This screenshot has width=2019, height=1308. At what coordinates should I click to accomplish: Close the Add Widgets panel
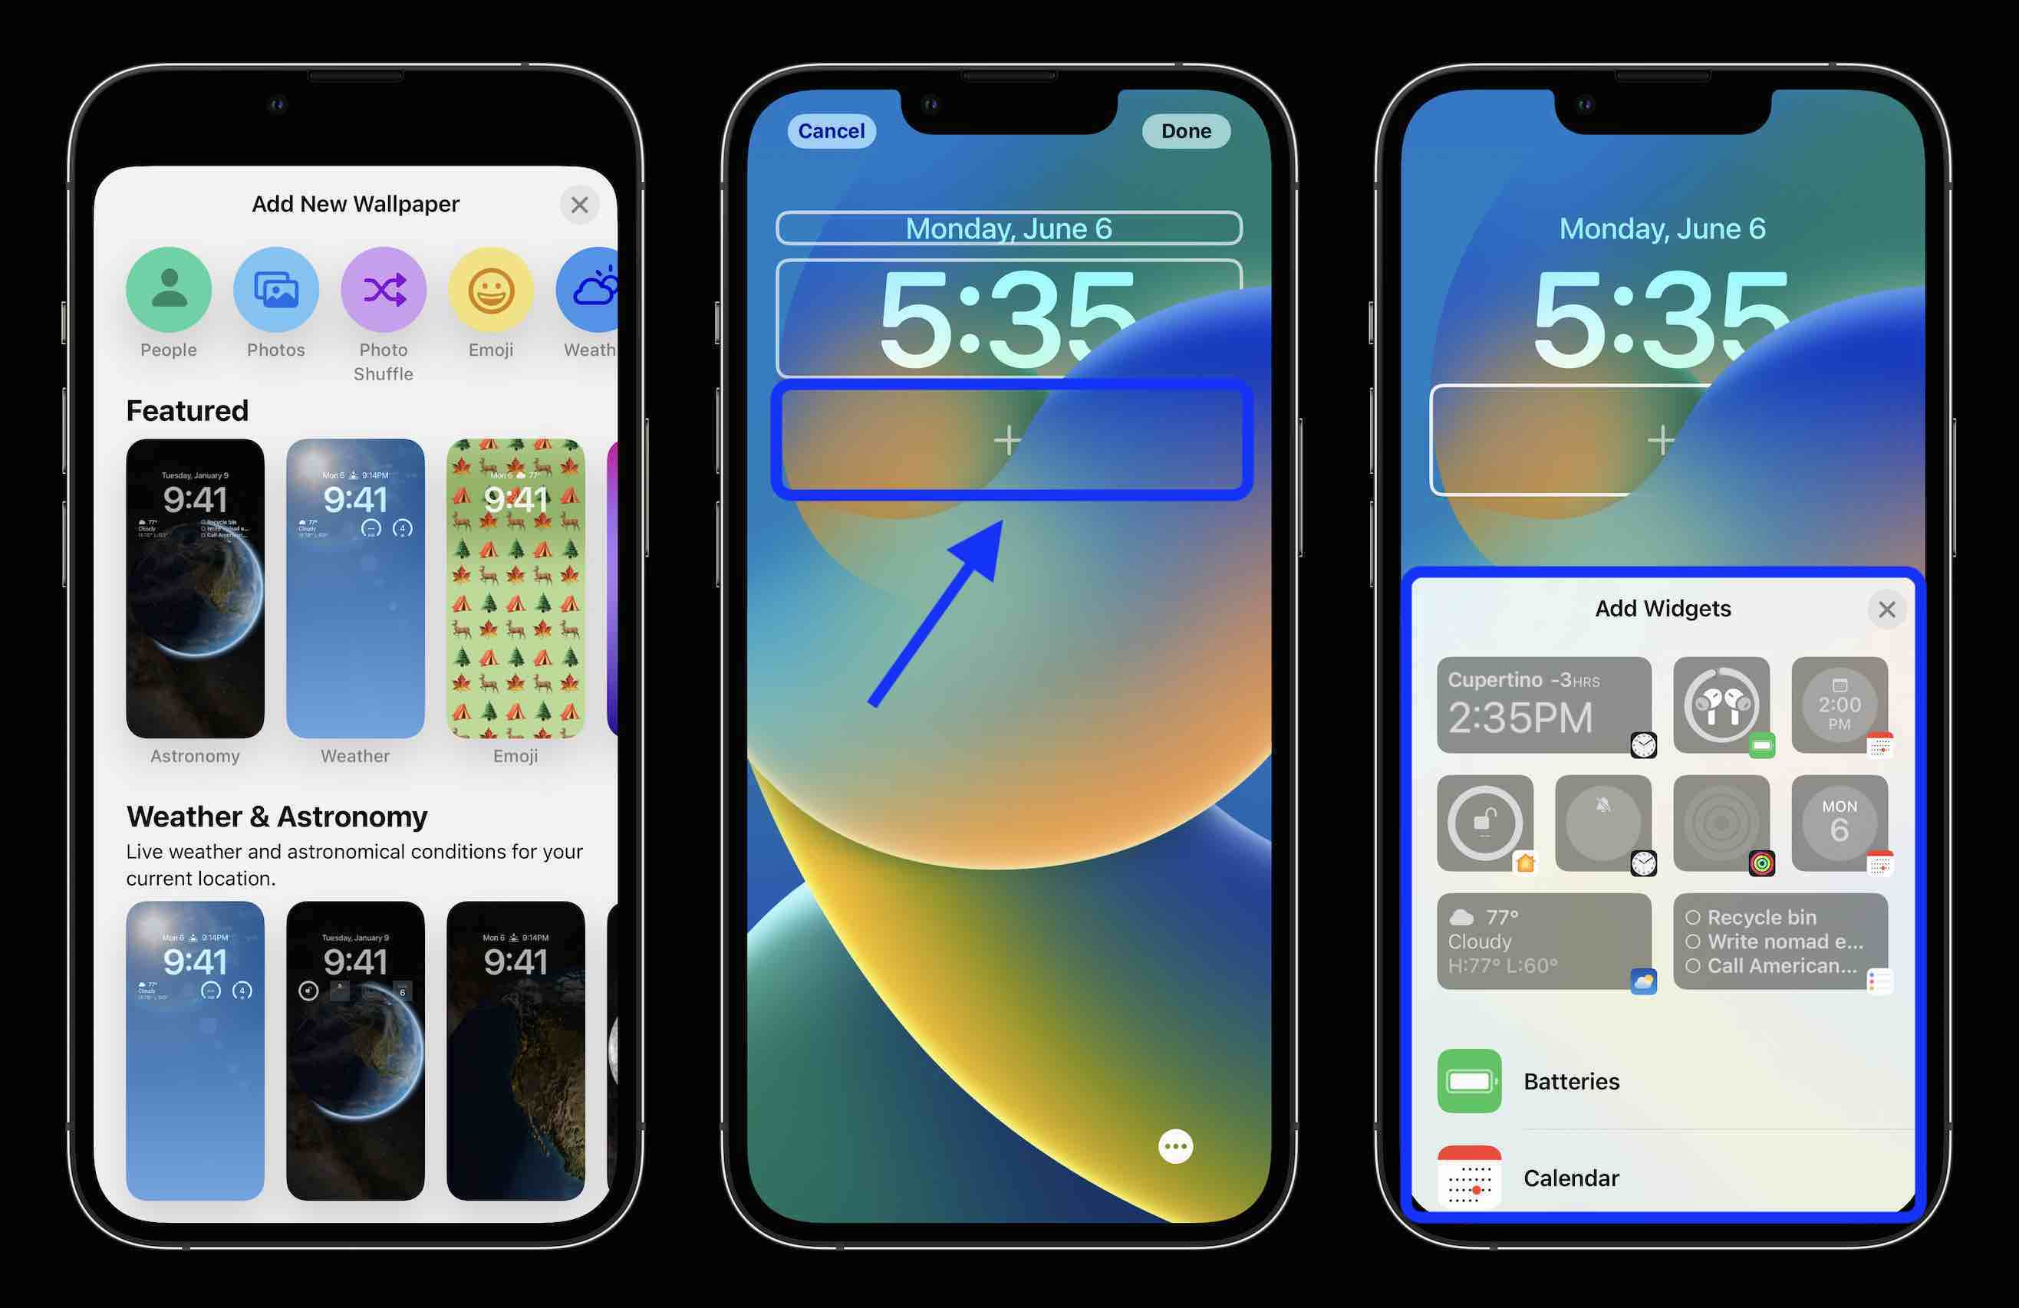click(1885, 609)
